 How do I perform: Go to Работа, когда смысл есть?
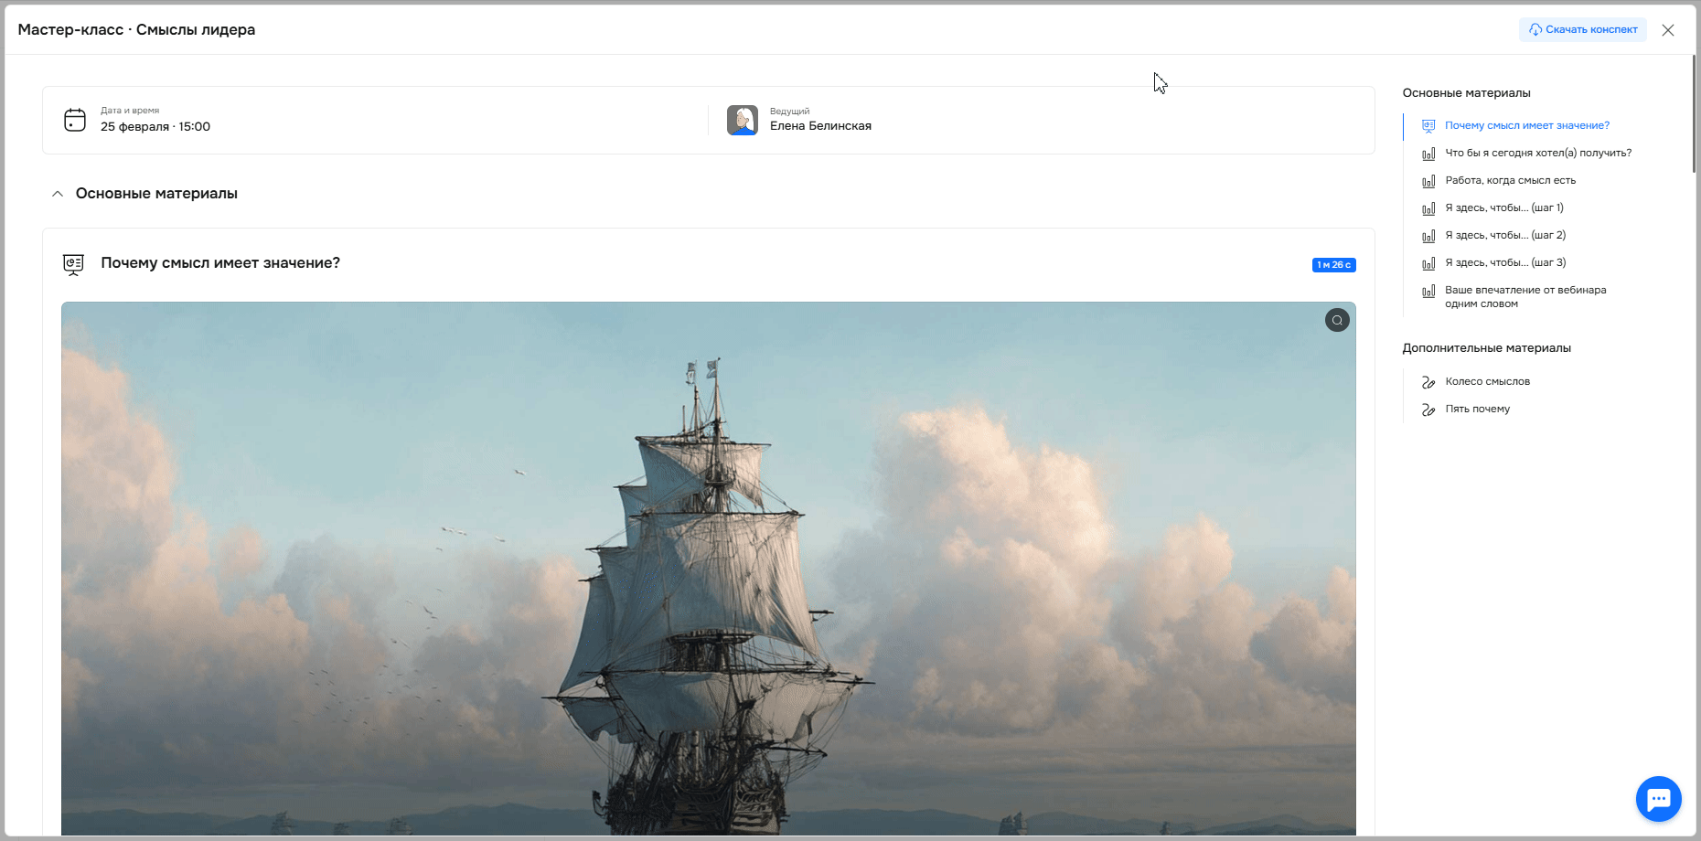pos(1511,181)
